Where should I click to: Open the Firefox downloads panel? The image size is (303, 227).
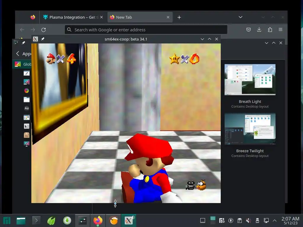[x=259, y=30]
